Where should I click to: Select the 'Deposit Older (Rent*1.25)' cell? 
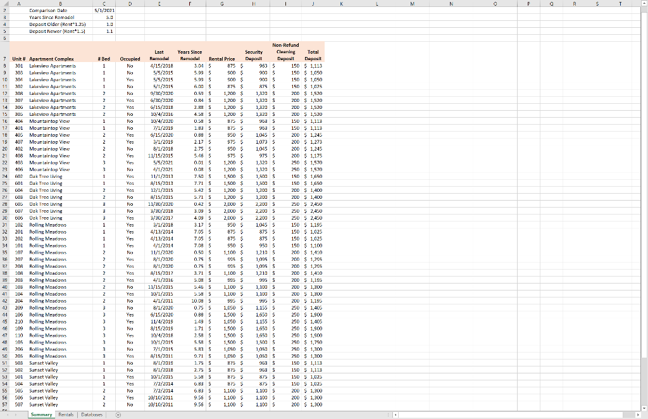click(60, 25)
